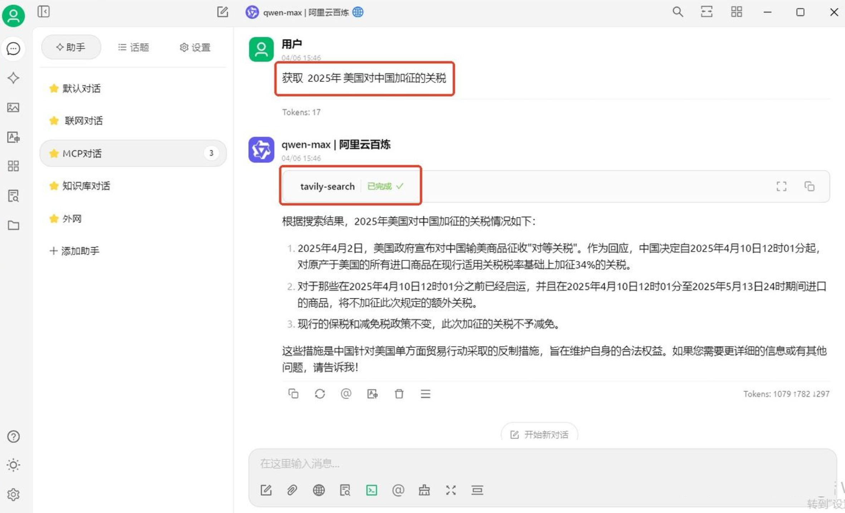
Task: Open settings gear in sidebar
Action: point(13,495)
